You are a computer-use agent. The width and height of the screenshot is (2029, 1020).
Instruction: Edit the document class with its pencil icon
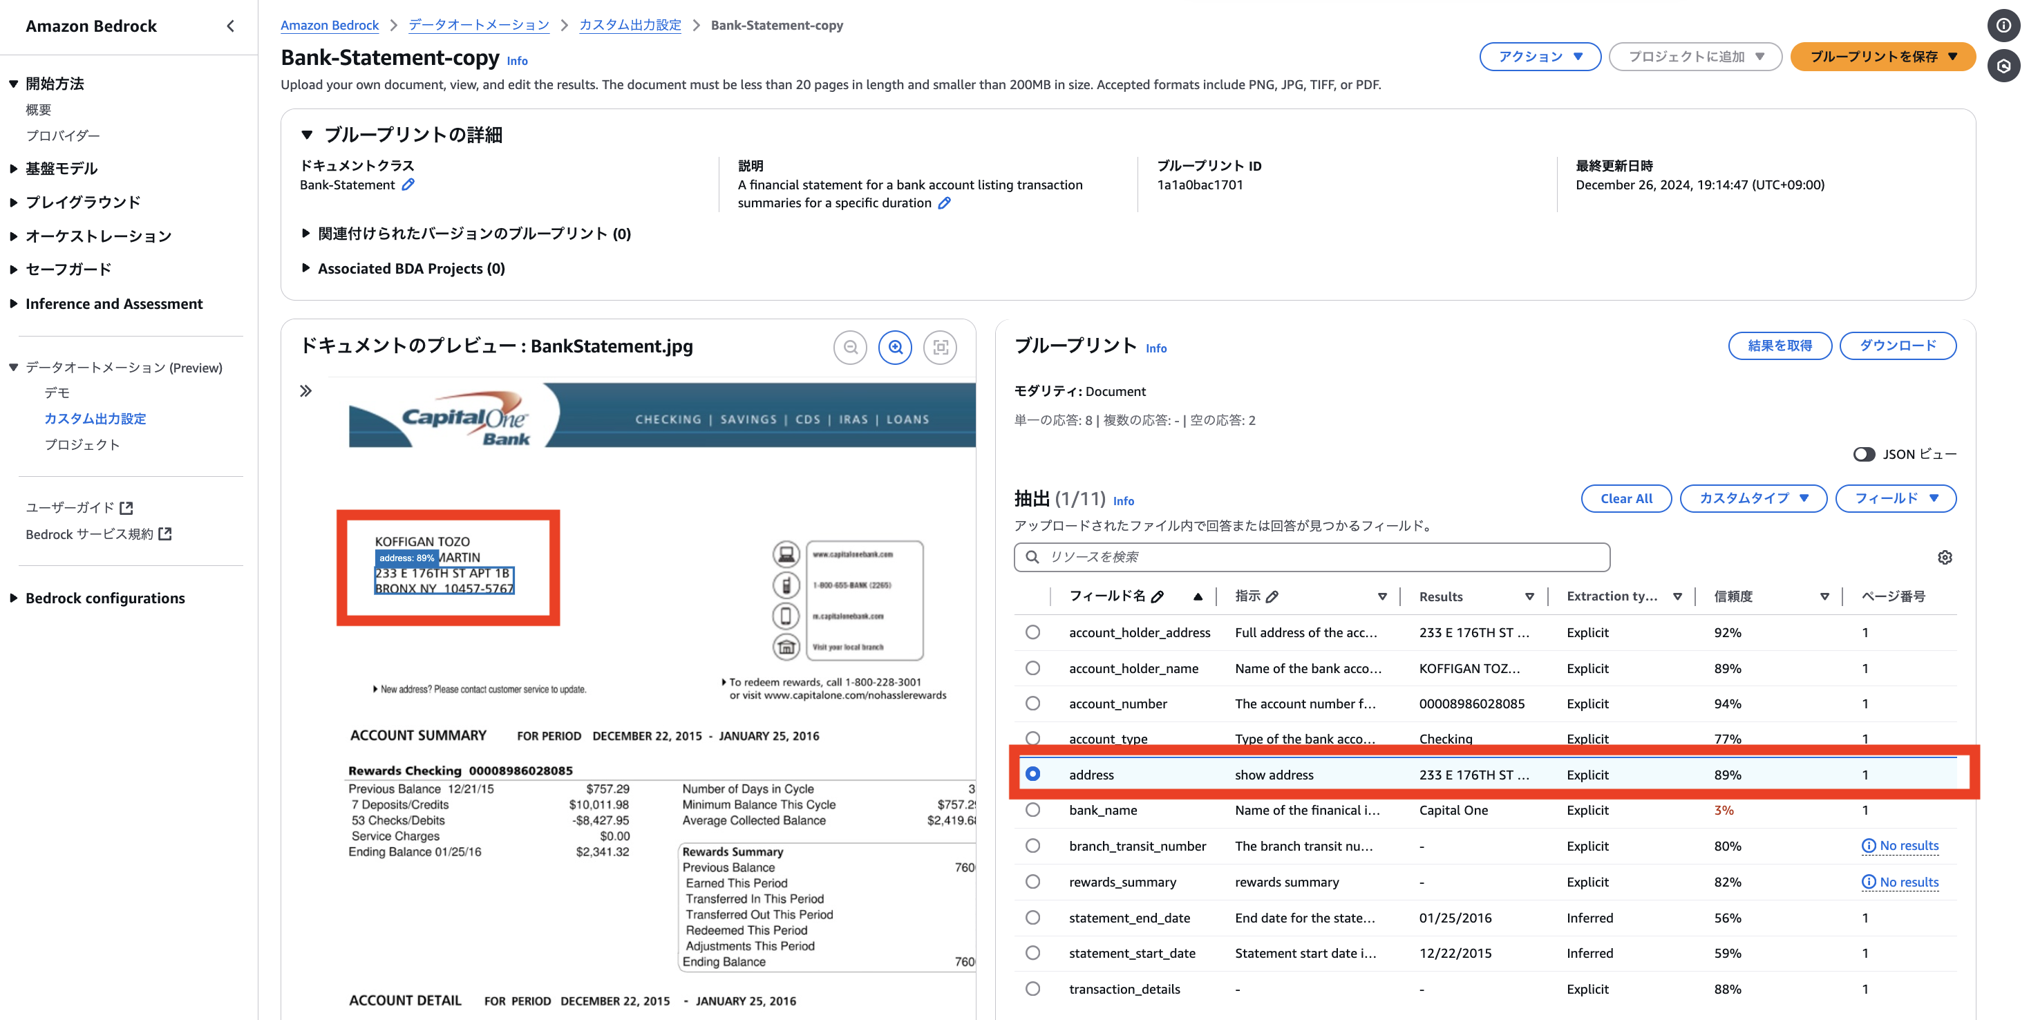pos(408,185)
